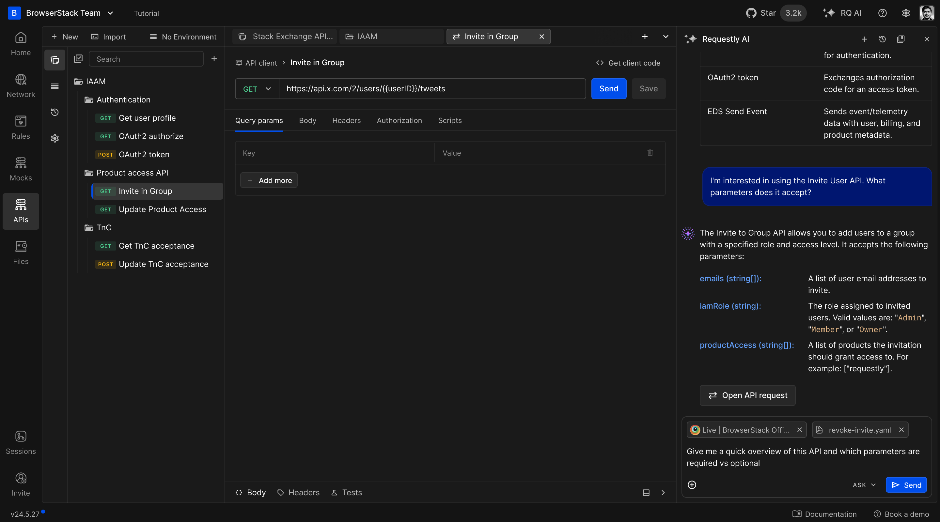Image resolution: width=940 pixels, height=522 pixels.
Task: Open the help question mark icon
Action: pyautogui.click(x=882, y=13)
